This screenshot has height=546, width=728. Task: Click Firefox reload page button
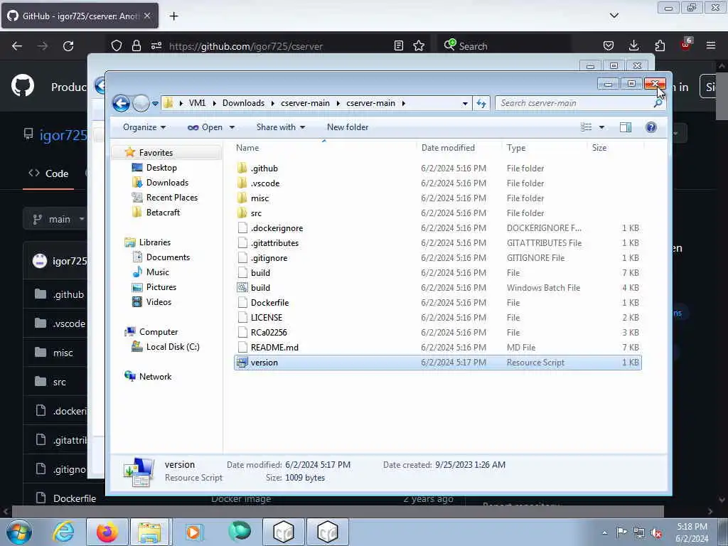68,46
